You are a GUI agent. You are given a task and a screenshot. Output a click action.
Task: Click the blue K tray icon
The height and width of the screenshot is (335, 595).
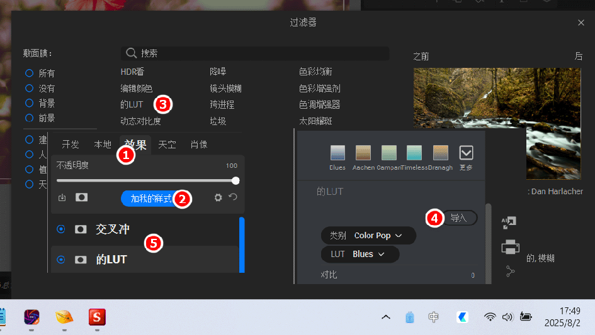tap(462, 317)
